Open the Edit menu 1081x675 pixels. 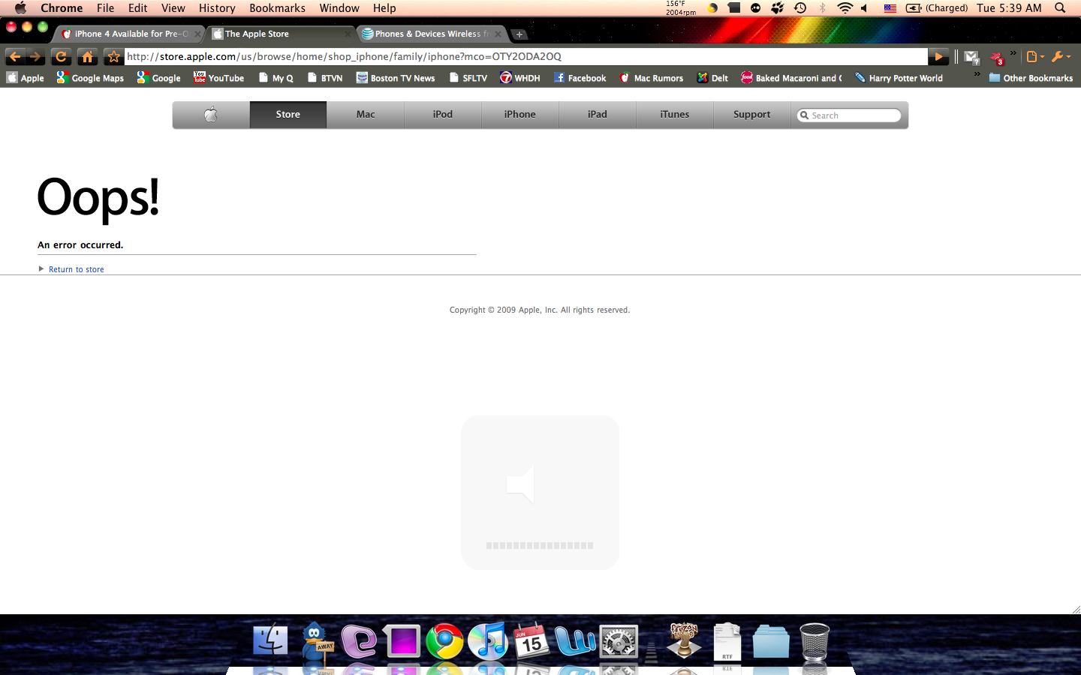pyautogui.click(x=137, y=8)
